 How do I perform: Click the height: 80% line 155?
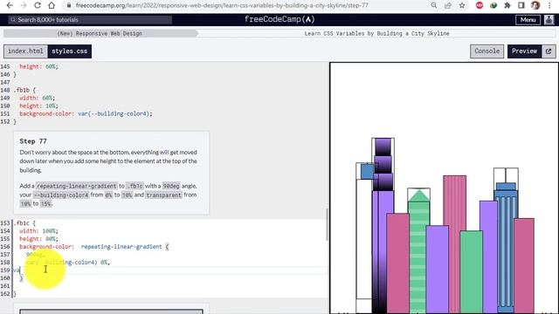pos(38,239)
